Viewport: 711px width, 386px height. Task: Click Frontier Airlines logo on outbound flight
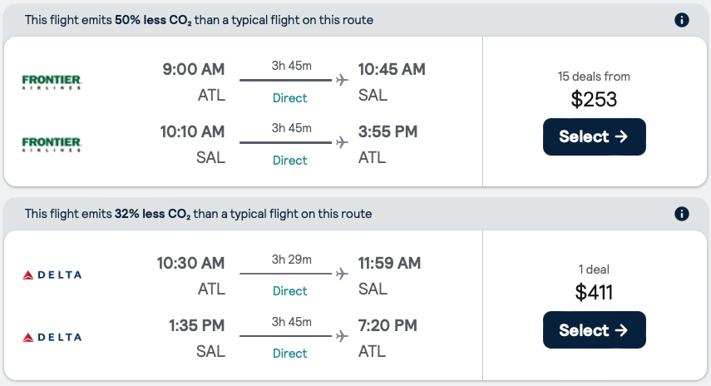coord(52,81)
